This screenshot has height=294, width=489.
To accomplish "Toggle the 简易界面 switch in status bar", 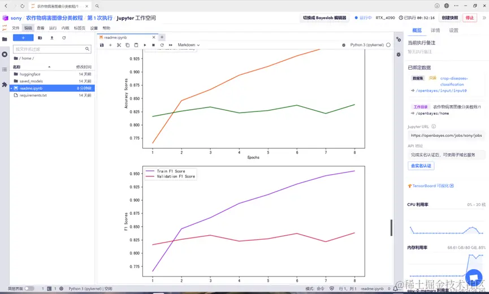I will point(29,289).
